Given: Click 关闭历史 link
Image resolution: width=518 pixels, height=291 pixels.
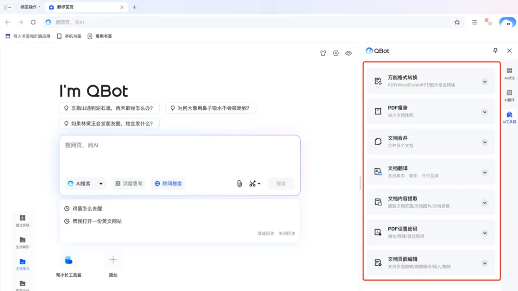Looking at the screenshot, I should pyautogui.click(x=287, y=233).
